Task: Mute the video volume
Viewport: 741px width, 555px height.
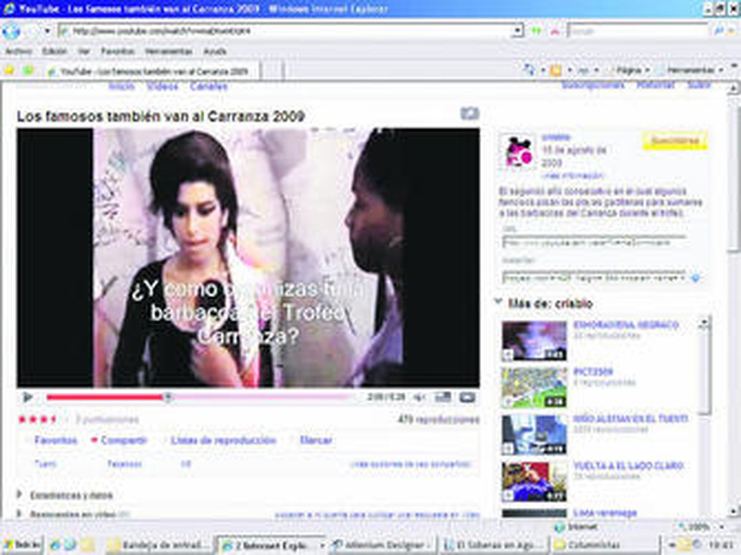Action: click(419, 396)
